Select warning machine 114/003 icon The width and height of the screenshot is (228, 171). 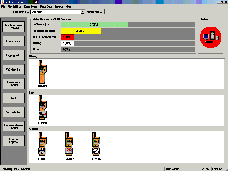click(x=43, y=144)
